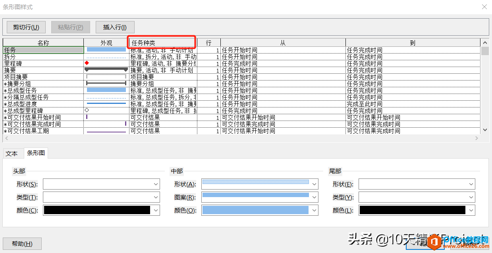Select the summary bar appearance icon
Viewport: 492px width, 253px height.
pos(106,70)
